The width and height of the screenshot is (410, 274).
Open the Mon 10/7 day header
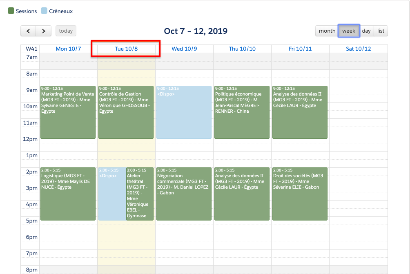click(68, 49)
